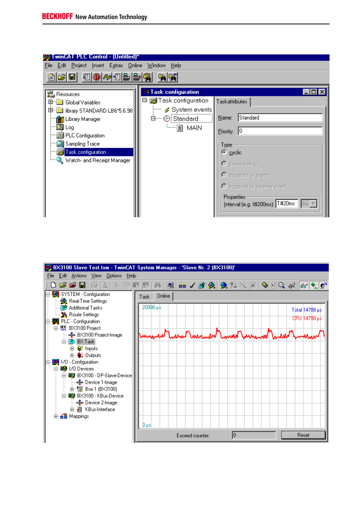Viewport: 363px width, 514px height.
Task: Click Save disk icon in System Manager toolbar
Action: 82,285
